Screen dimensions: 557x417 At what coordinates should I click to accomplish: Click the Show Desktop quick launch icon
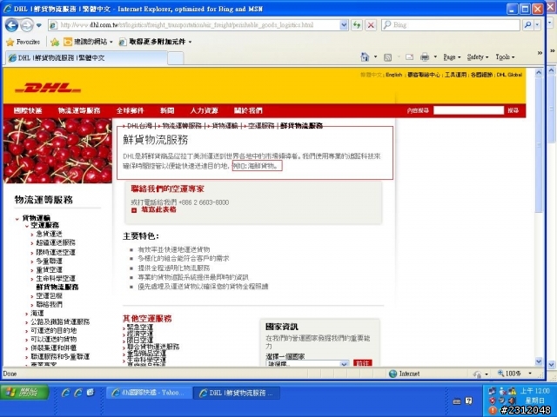point(90,393)
